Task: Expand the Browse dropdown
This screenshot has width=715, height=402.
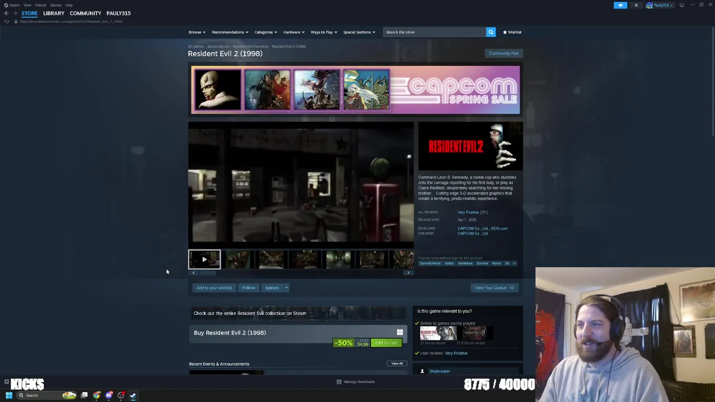Action: [197, 32]
